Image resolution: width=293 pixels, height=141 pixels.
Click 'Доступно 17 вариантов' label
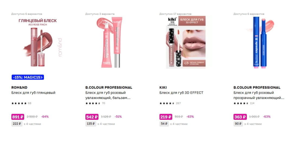point(175,14)
